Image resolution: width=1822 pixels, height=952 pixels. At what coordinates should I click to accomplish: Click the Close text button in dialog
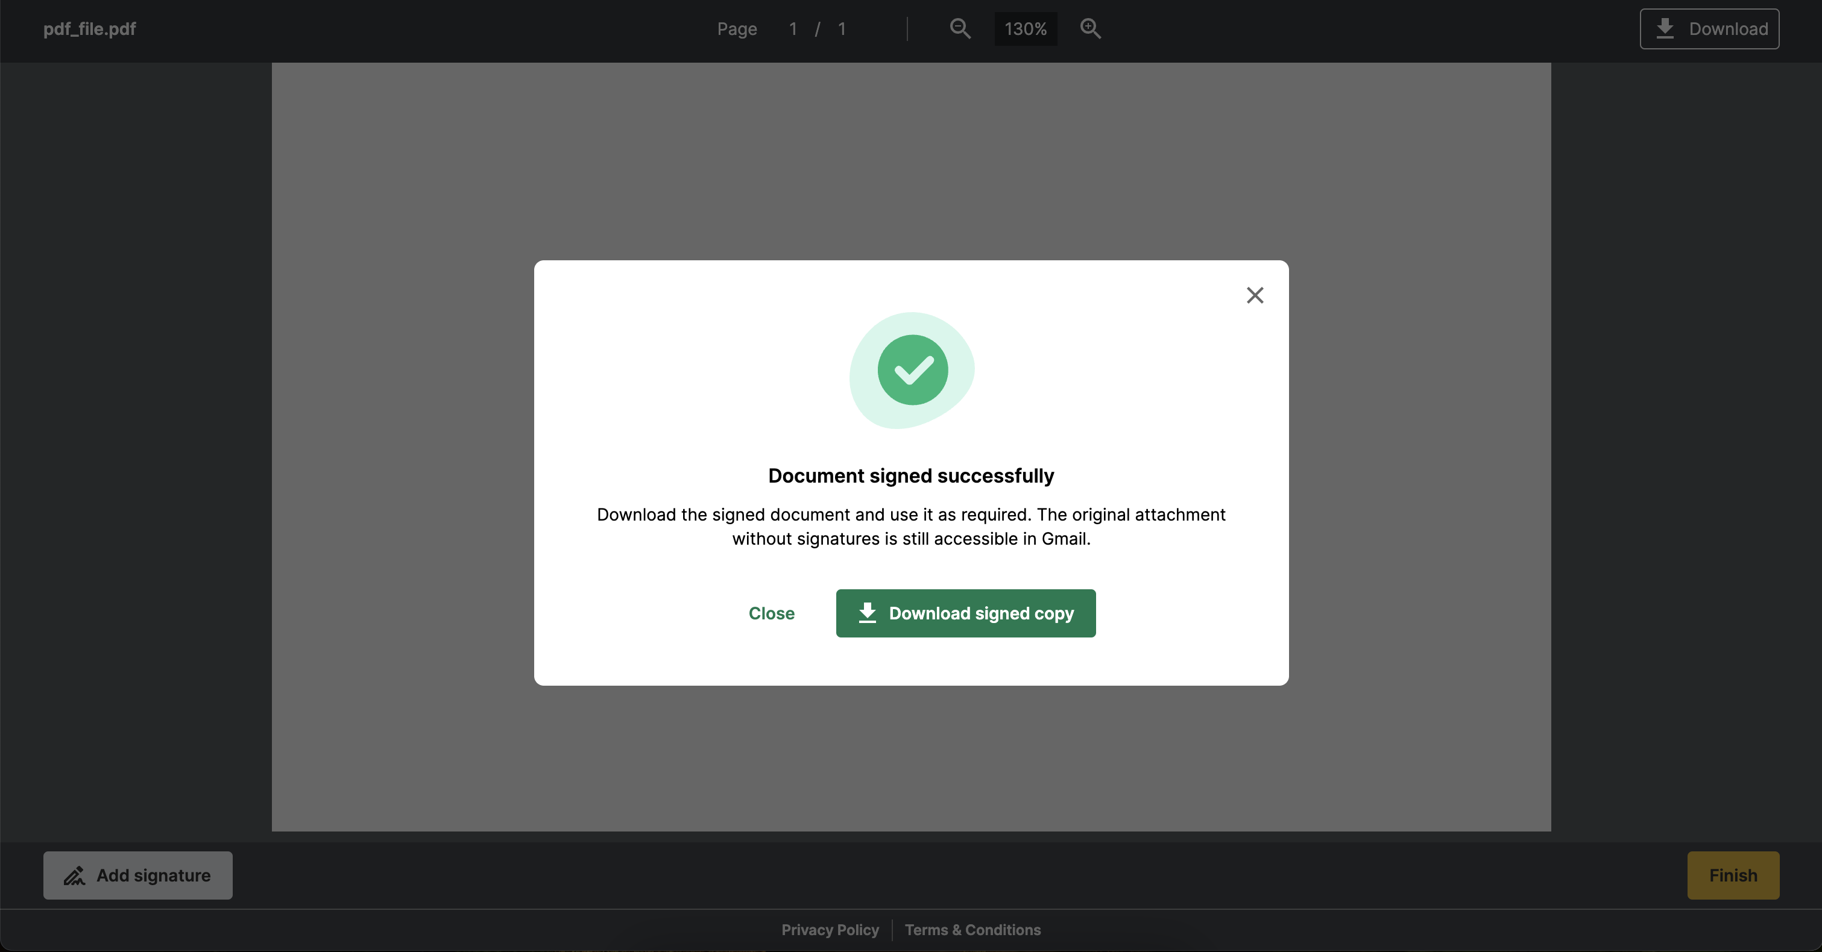tap(771, 613)
